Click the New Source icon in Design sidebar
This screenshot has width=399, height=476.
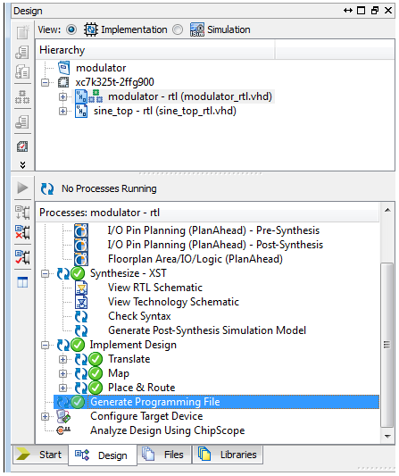point(22,32)
